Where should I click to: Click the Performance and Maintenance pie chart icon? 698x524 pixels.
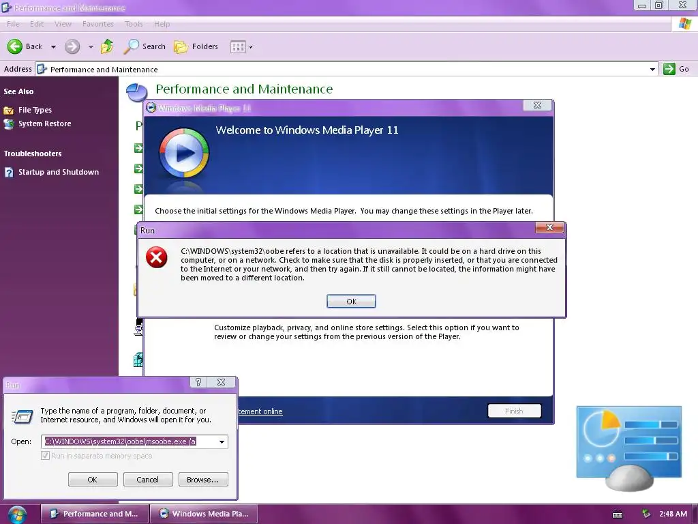(x=136, y=92)
